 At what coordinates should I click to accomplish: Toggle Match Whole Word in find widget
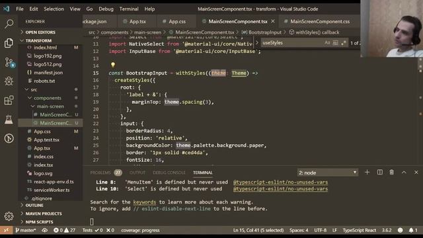point(335,42)
